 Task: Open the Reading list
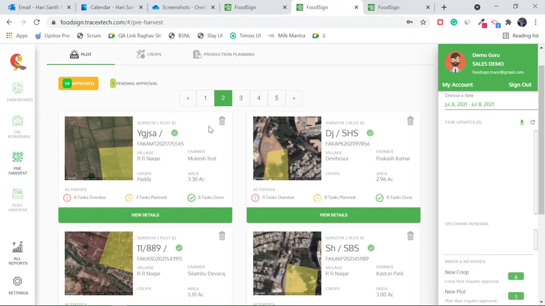[x=521, y=36]
